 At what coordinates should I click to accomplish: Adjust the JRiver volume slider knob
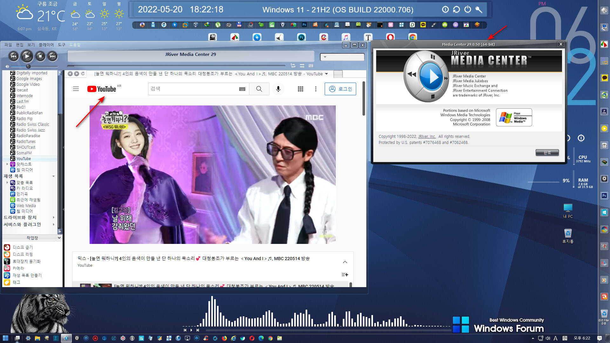[x=28, y=66]
